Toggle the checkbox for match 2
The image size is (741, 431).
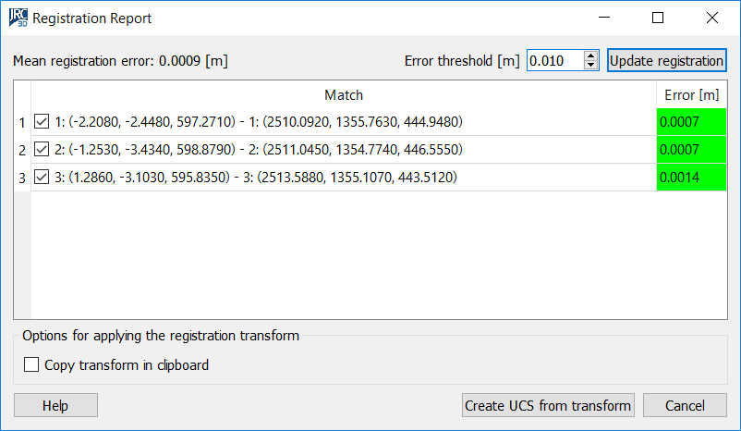coord(42,150)
